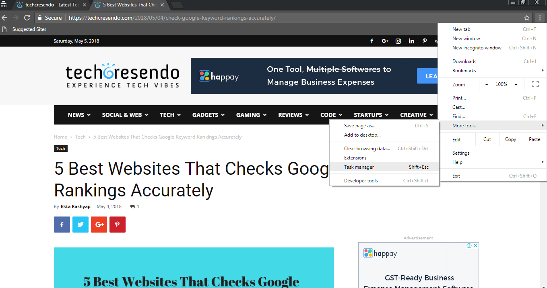The height and width of the screenshot is (288, 547).
Task: Close the happay ad with the X icon
Action: (x=475, y=246)
